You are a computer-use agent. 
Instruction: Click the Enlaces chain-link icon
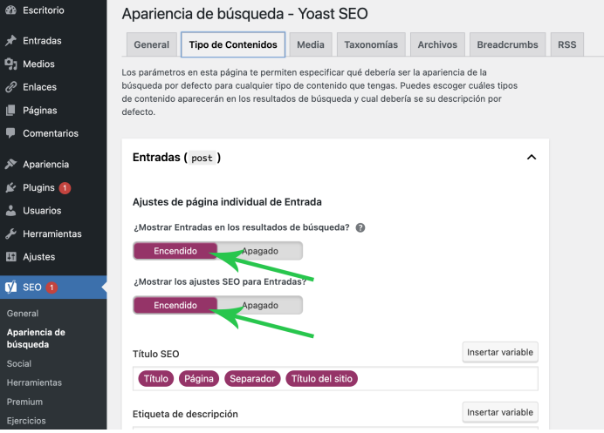click(11, 87)
